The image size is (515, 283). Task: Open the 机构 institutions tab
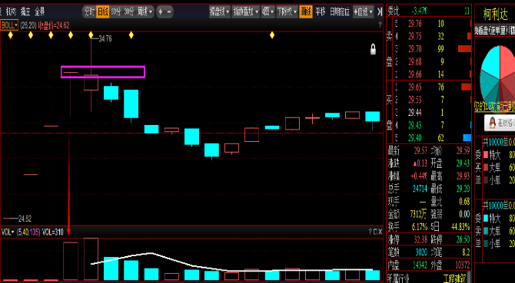pos(11,12)
